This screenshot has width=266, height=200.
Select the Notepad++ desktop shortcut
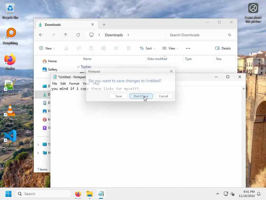tap(10, 87)
